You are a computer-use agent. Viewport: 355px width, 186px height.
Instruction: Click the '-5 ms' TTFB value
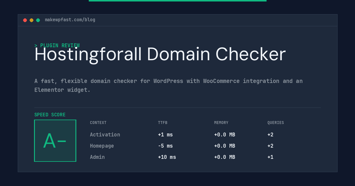click(165, 146)
